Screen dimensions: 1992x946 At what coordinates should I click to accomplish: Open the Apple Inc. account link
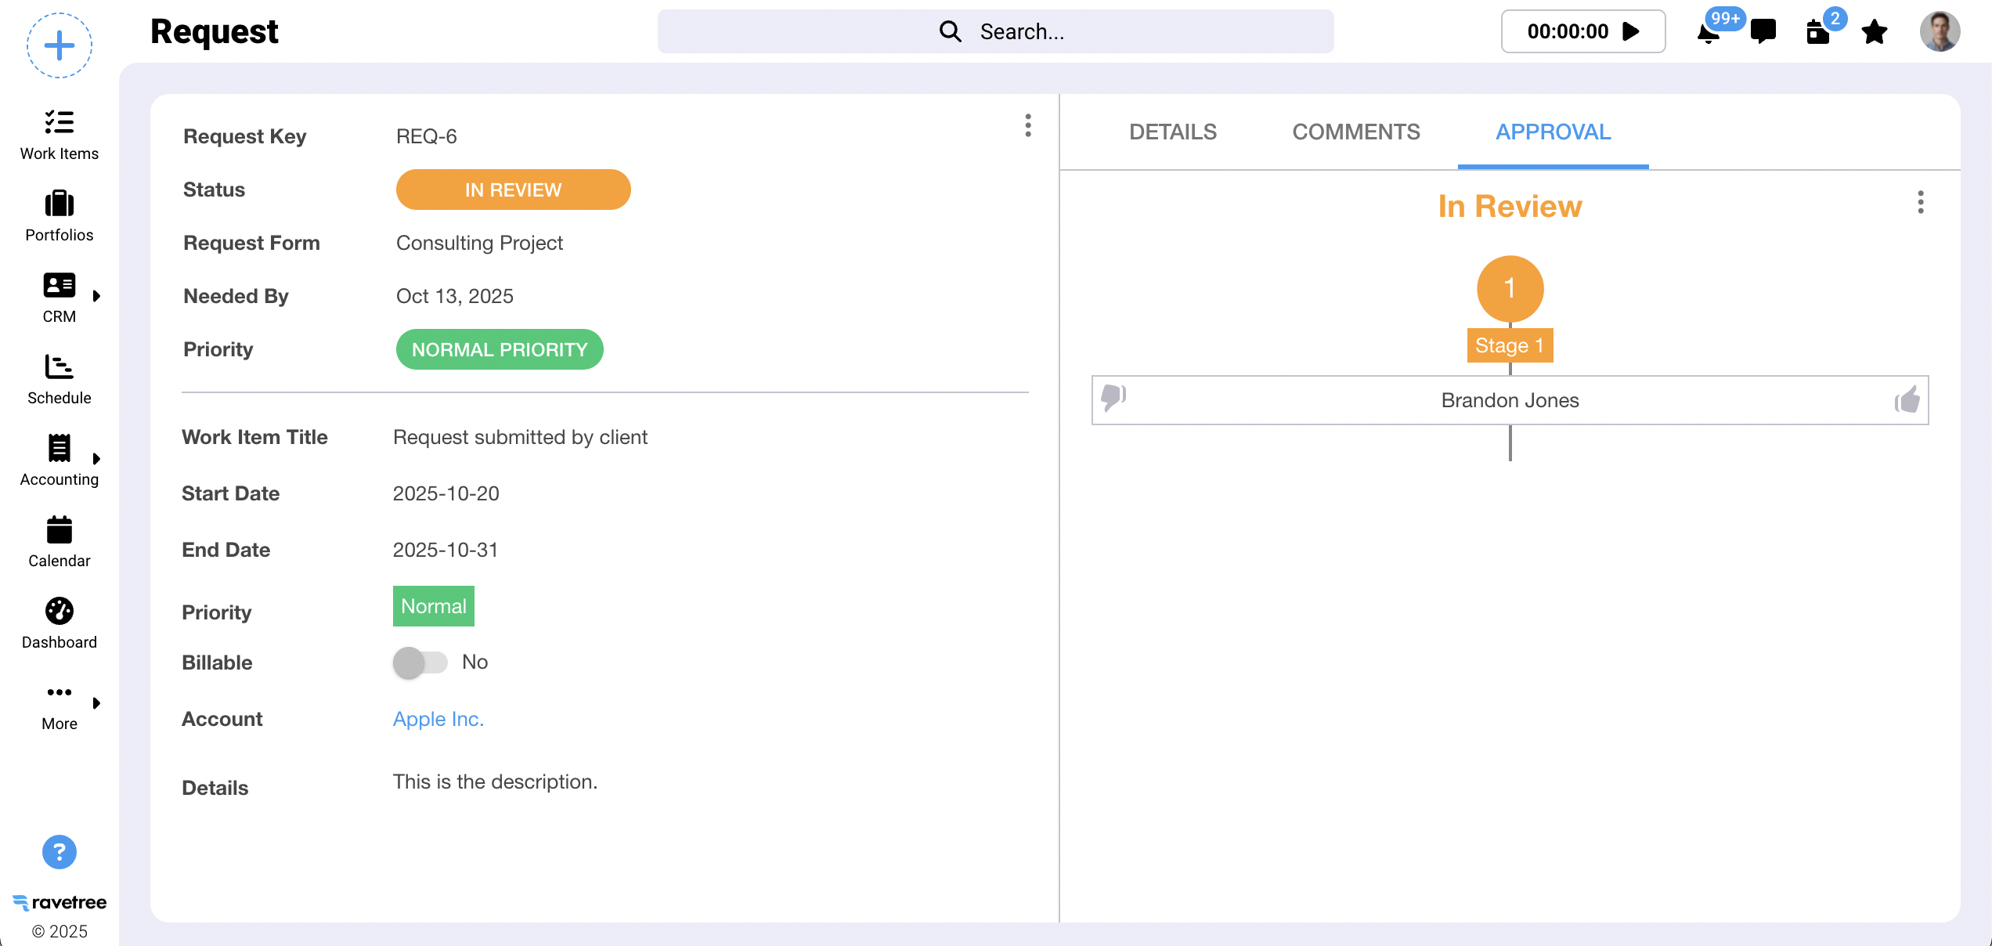[438, 719]
